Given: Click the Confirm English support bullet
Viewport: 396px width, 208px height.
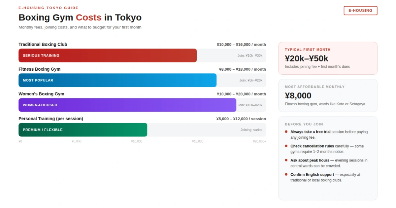Looking at the screenshot, I should click(x=325, y=177).
